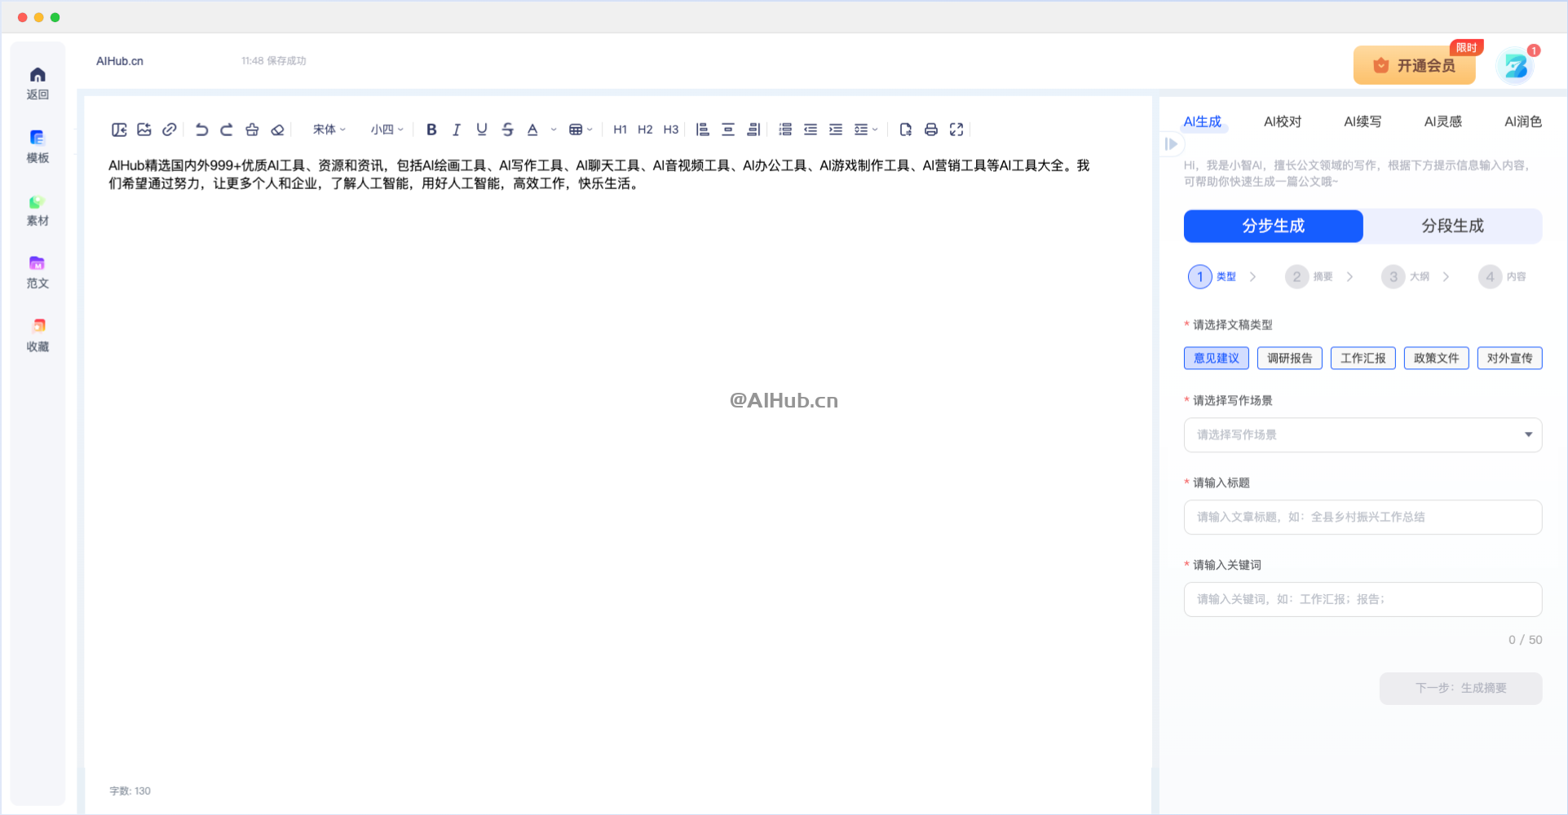Print the document

930,129
